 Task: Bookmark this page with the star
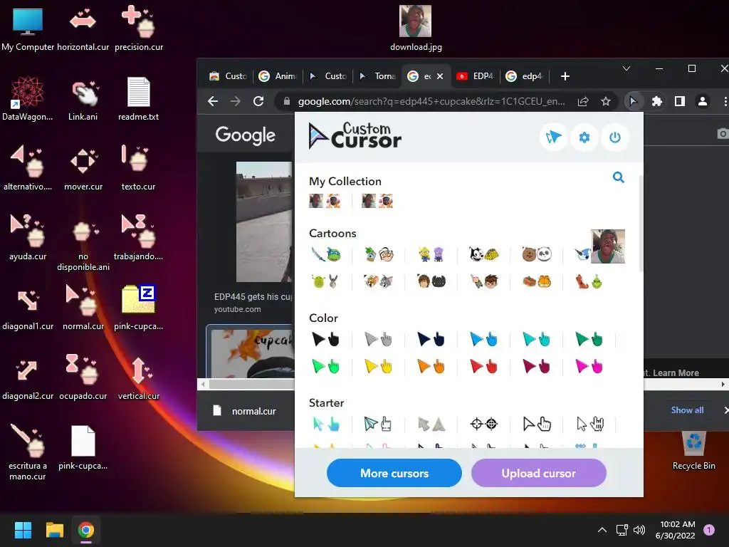605,101
